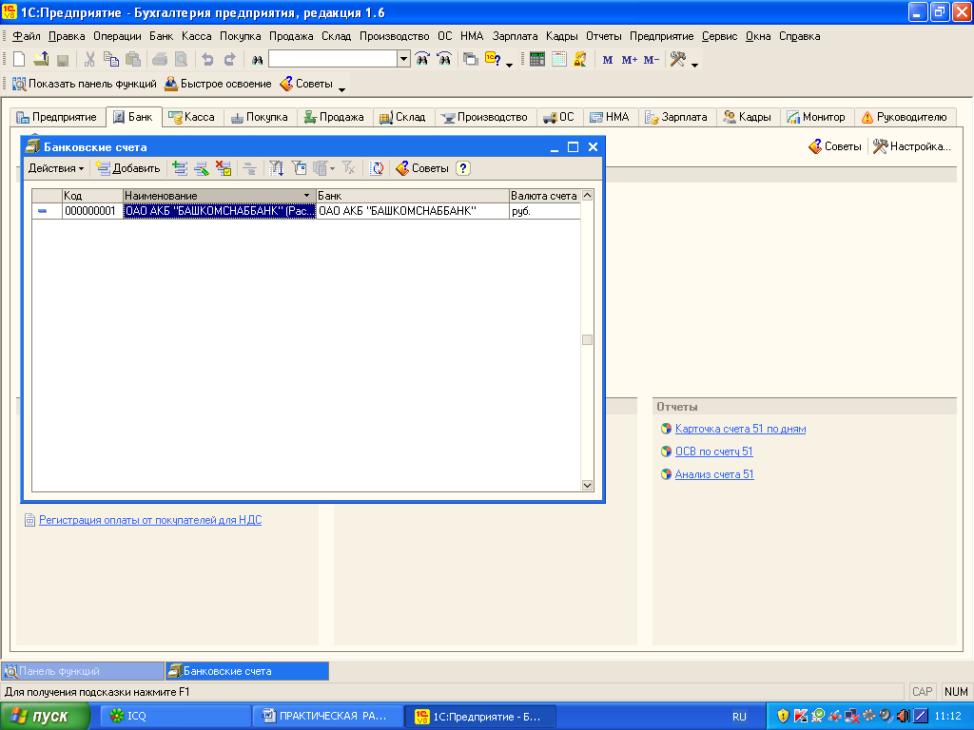Click the Код column header
This screenshot has width=974, height=730.
point(92,196)
